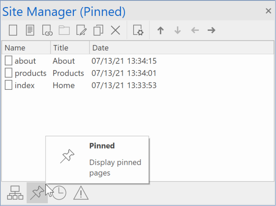Select the about page row

[x=138, y=61]
